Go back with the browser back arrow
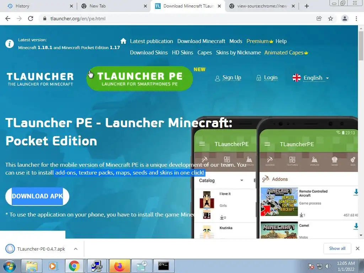This screenshot has width=364, height=273. [8, 18]
